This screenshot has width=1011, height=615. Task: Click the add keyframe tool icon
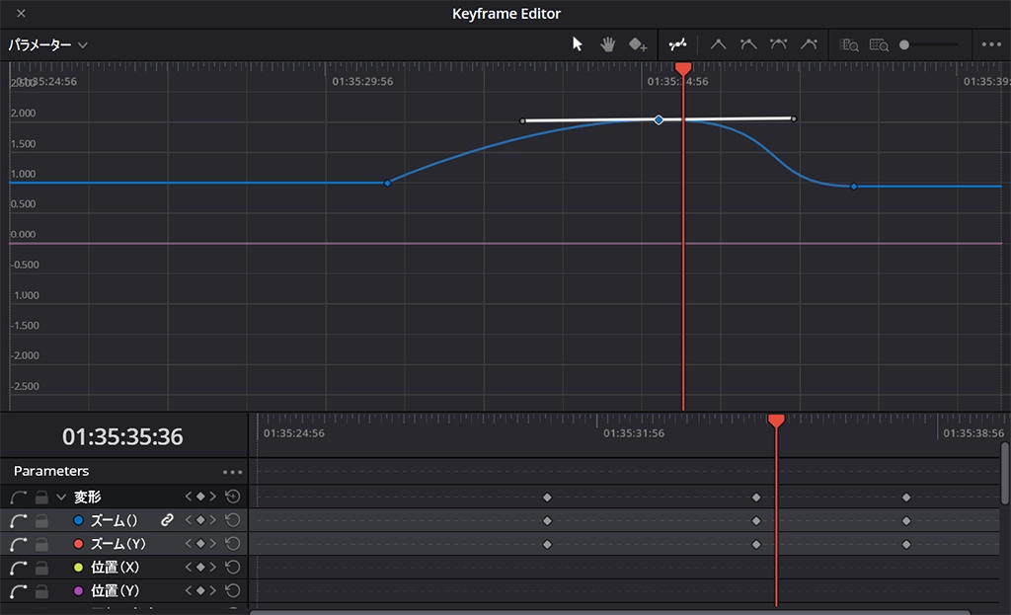[639, 44]
